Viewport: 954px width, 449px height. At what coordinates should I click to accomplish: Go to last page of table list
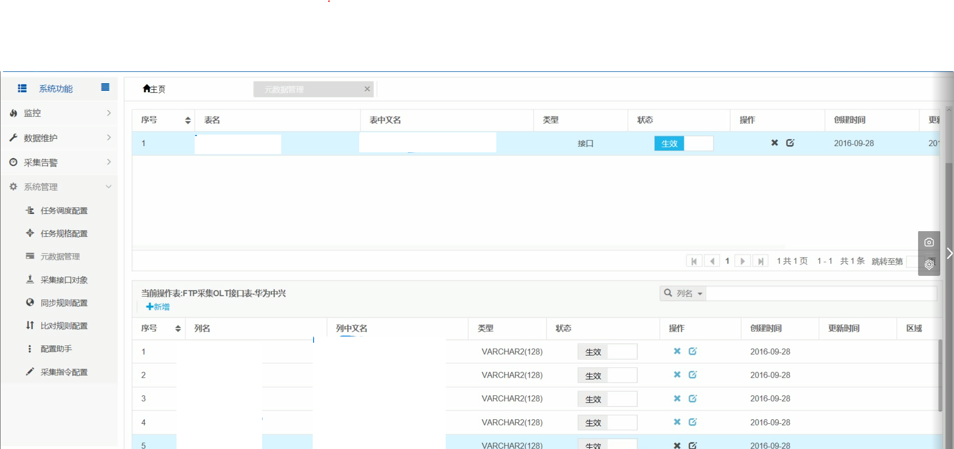[x=760, y=261]
